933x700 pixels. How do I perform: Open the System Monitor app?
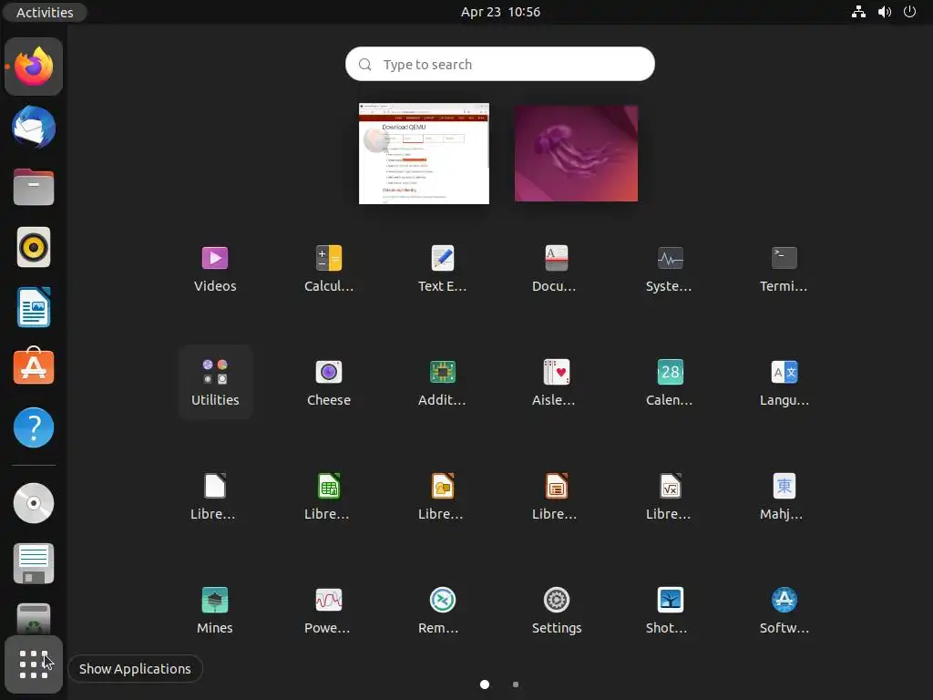point(670,269)
